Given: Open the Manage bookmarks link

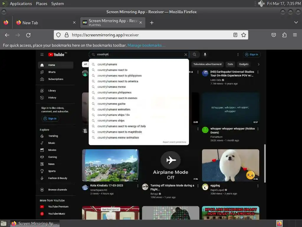Looking at the screenshot, I should [146, 45].
